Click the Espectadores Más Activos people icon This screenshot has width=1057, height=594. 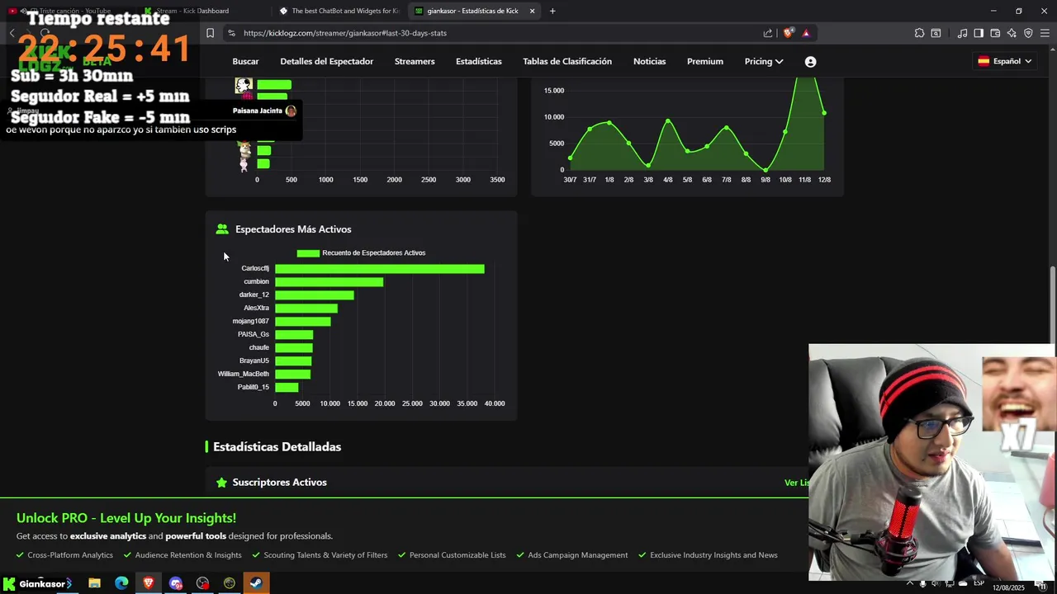[x=222, y=229]
